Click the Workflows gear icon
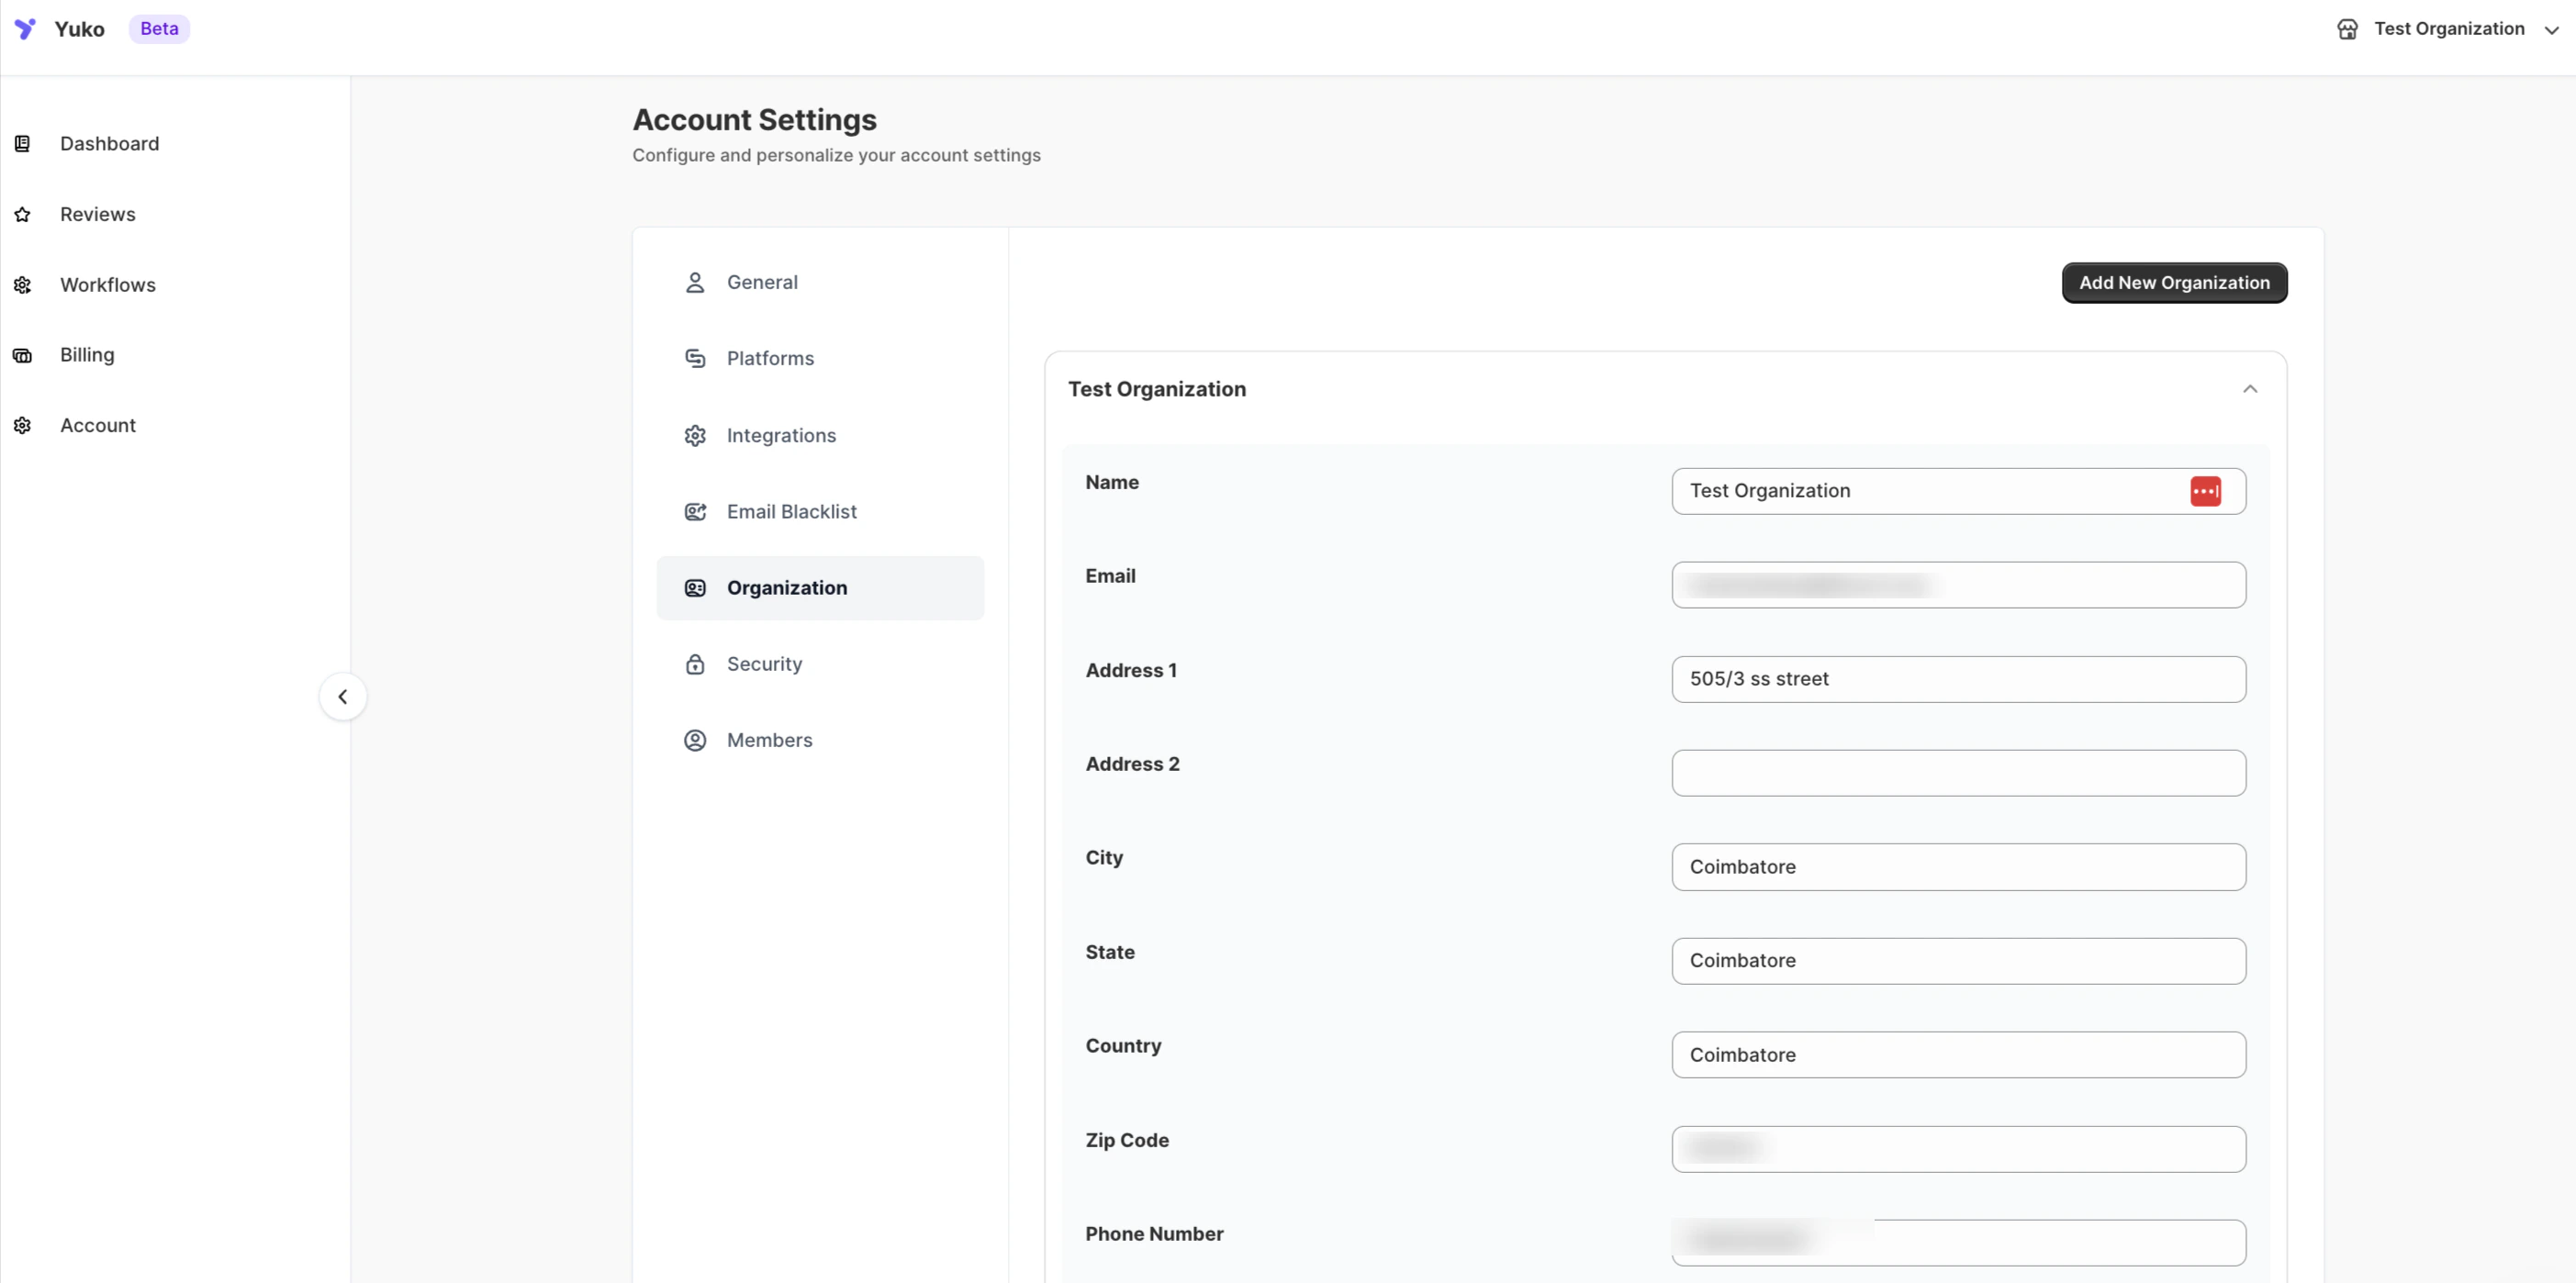This screenshot has width=2576, height=1283. coord(22,285)
